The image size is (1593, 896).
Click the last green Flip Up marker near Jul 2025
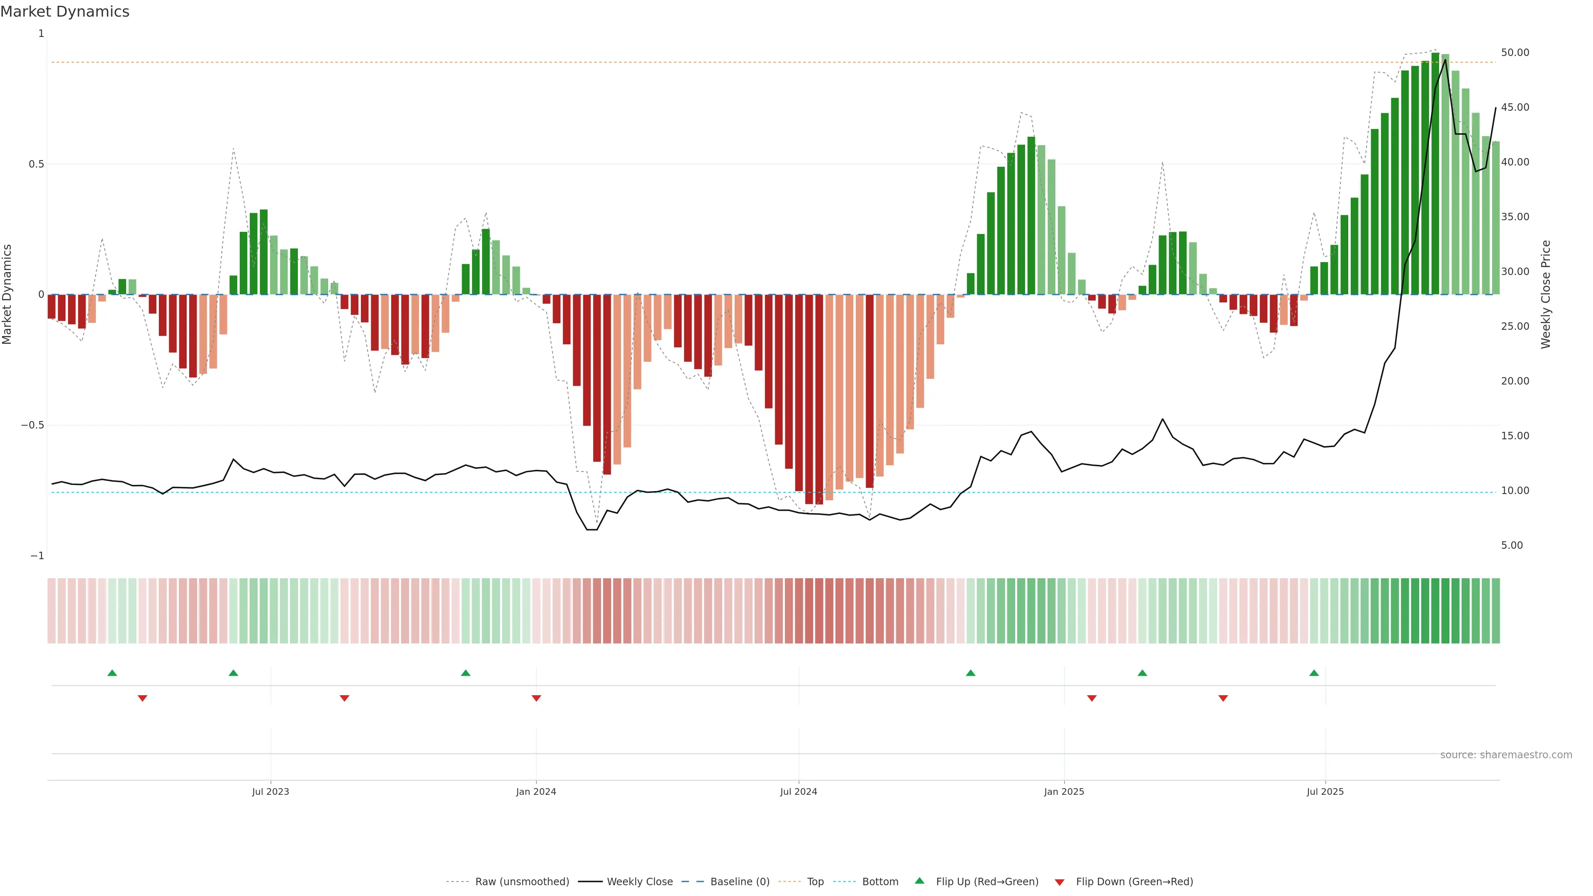pyautogui.click(x=1314, y=673)
